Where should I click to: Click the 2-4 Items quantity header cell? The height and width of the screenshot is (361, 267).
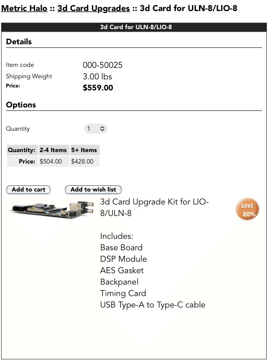click(54, 150)
